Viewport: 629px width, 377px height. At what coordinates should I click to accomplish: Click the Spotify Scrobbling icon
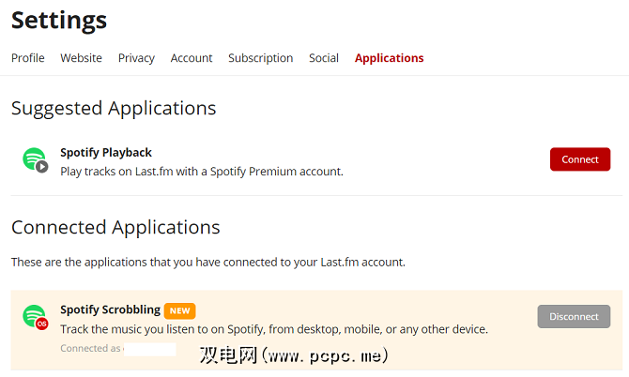(35, 317)
